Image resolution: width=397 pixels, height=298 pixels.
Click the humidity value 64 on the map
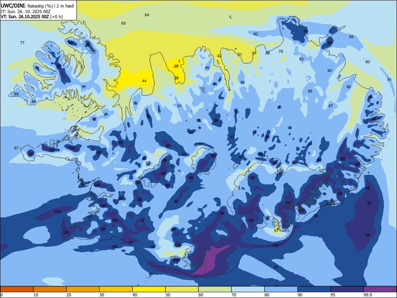coord(147,15)
